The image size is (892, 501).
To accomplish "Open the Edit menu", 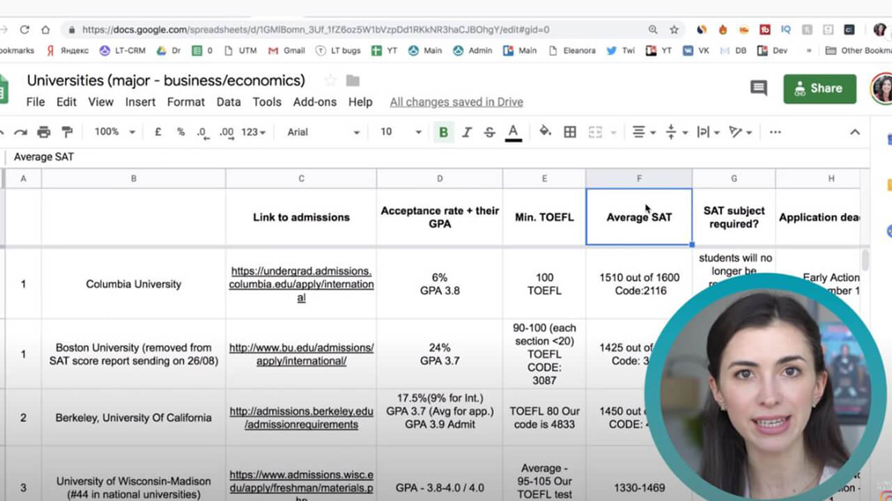I will point(66,102).
